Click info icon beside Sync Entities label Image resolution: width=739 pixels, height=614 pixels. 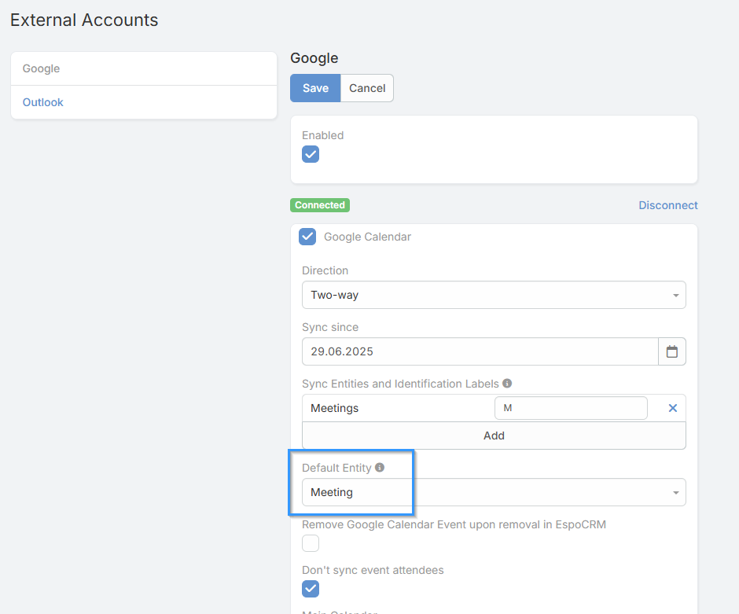[507, 384]
